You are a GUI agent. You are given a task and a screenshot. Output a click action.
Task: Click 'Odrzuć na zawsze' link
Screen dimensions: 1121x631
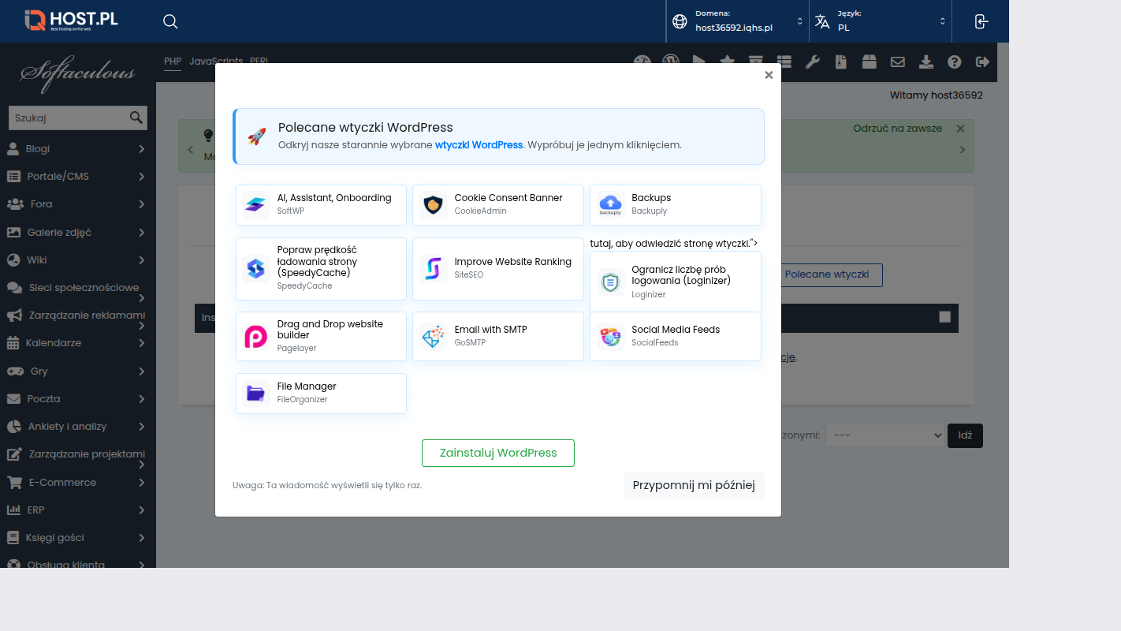(x=897, y=129)
